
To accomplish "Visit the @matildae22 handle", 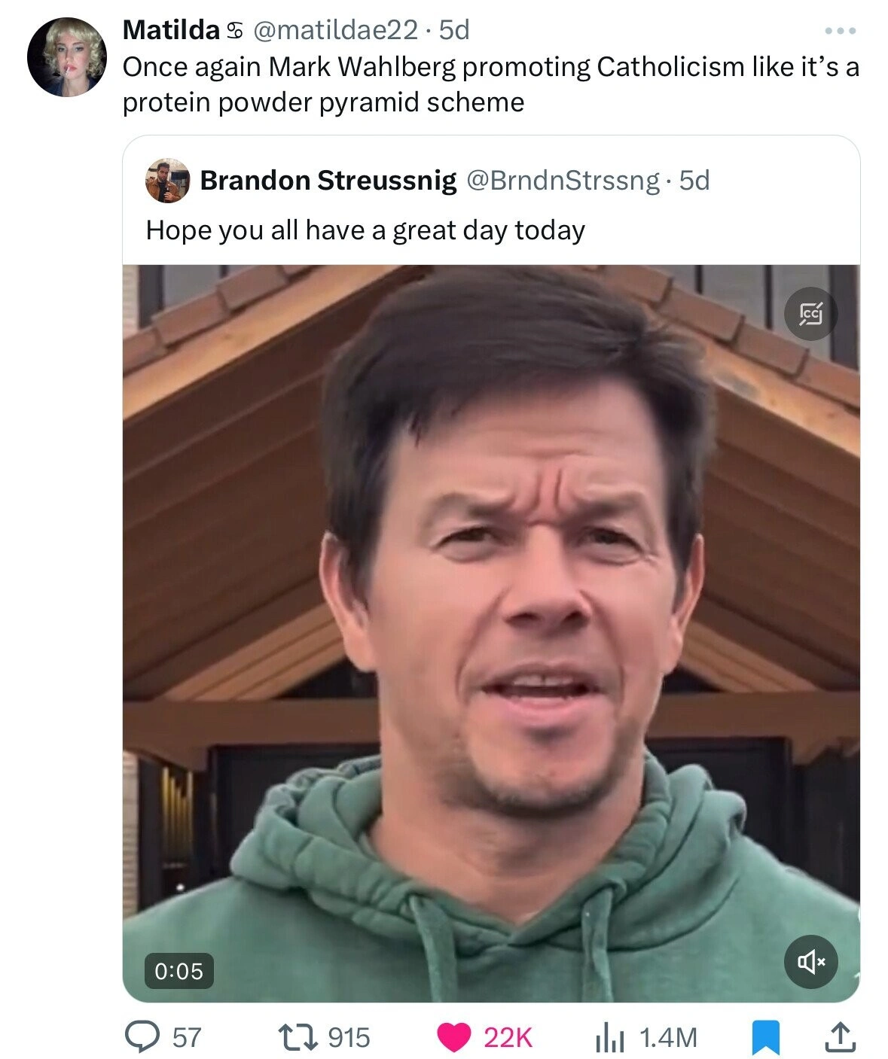I will tap(337, 30).
